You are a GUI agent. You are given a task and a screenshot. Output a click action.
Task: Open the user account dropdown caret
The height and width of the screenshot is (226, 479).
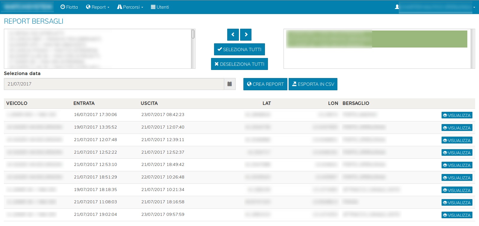point(474,7)
